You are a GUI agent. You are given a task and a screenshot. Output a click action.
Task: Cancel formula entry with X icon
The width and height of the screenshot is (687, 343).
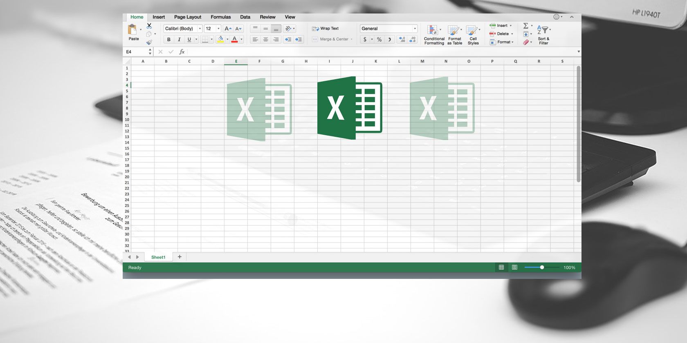click(x=160, y=52)
